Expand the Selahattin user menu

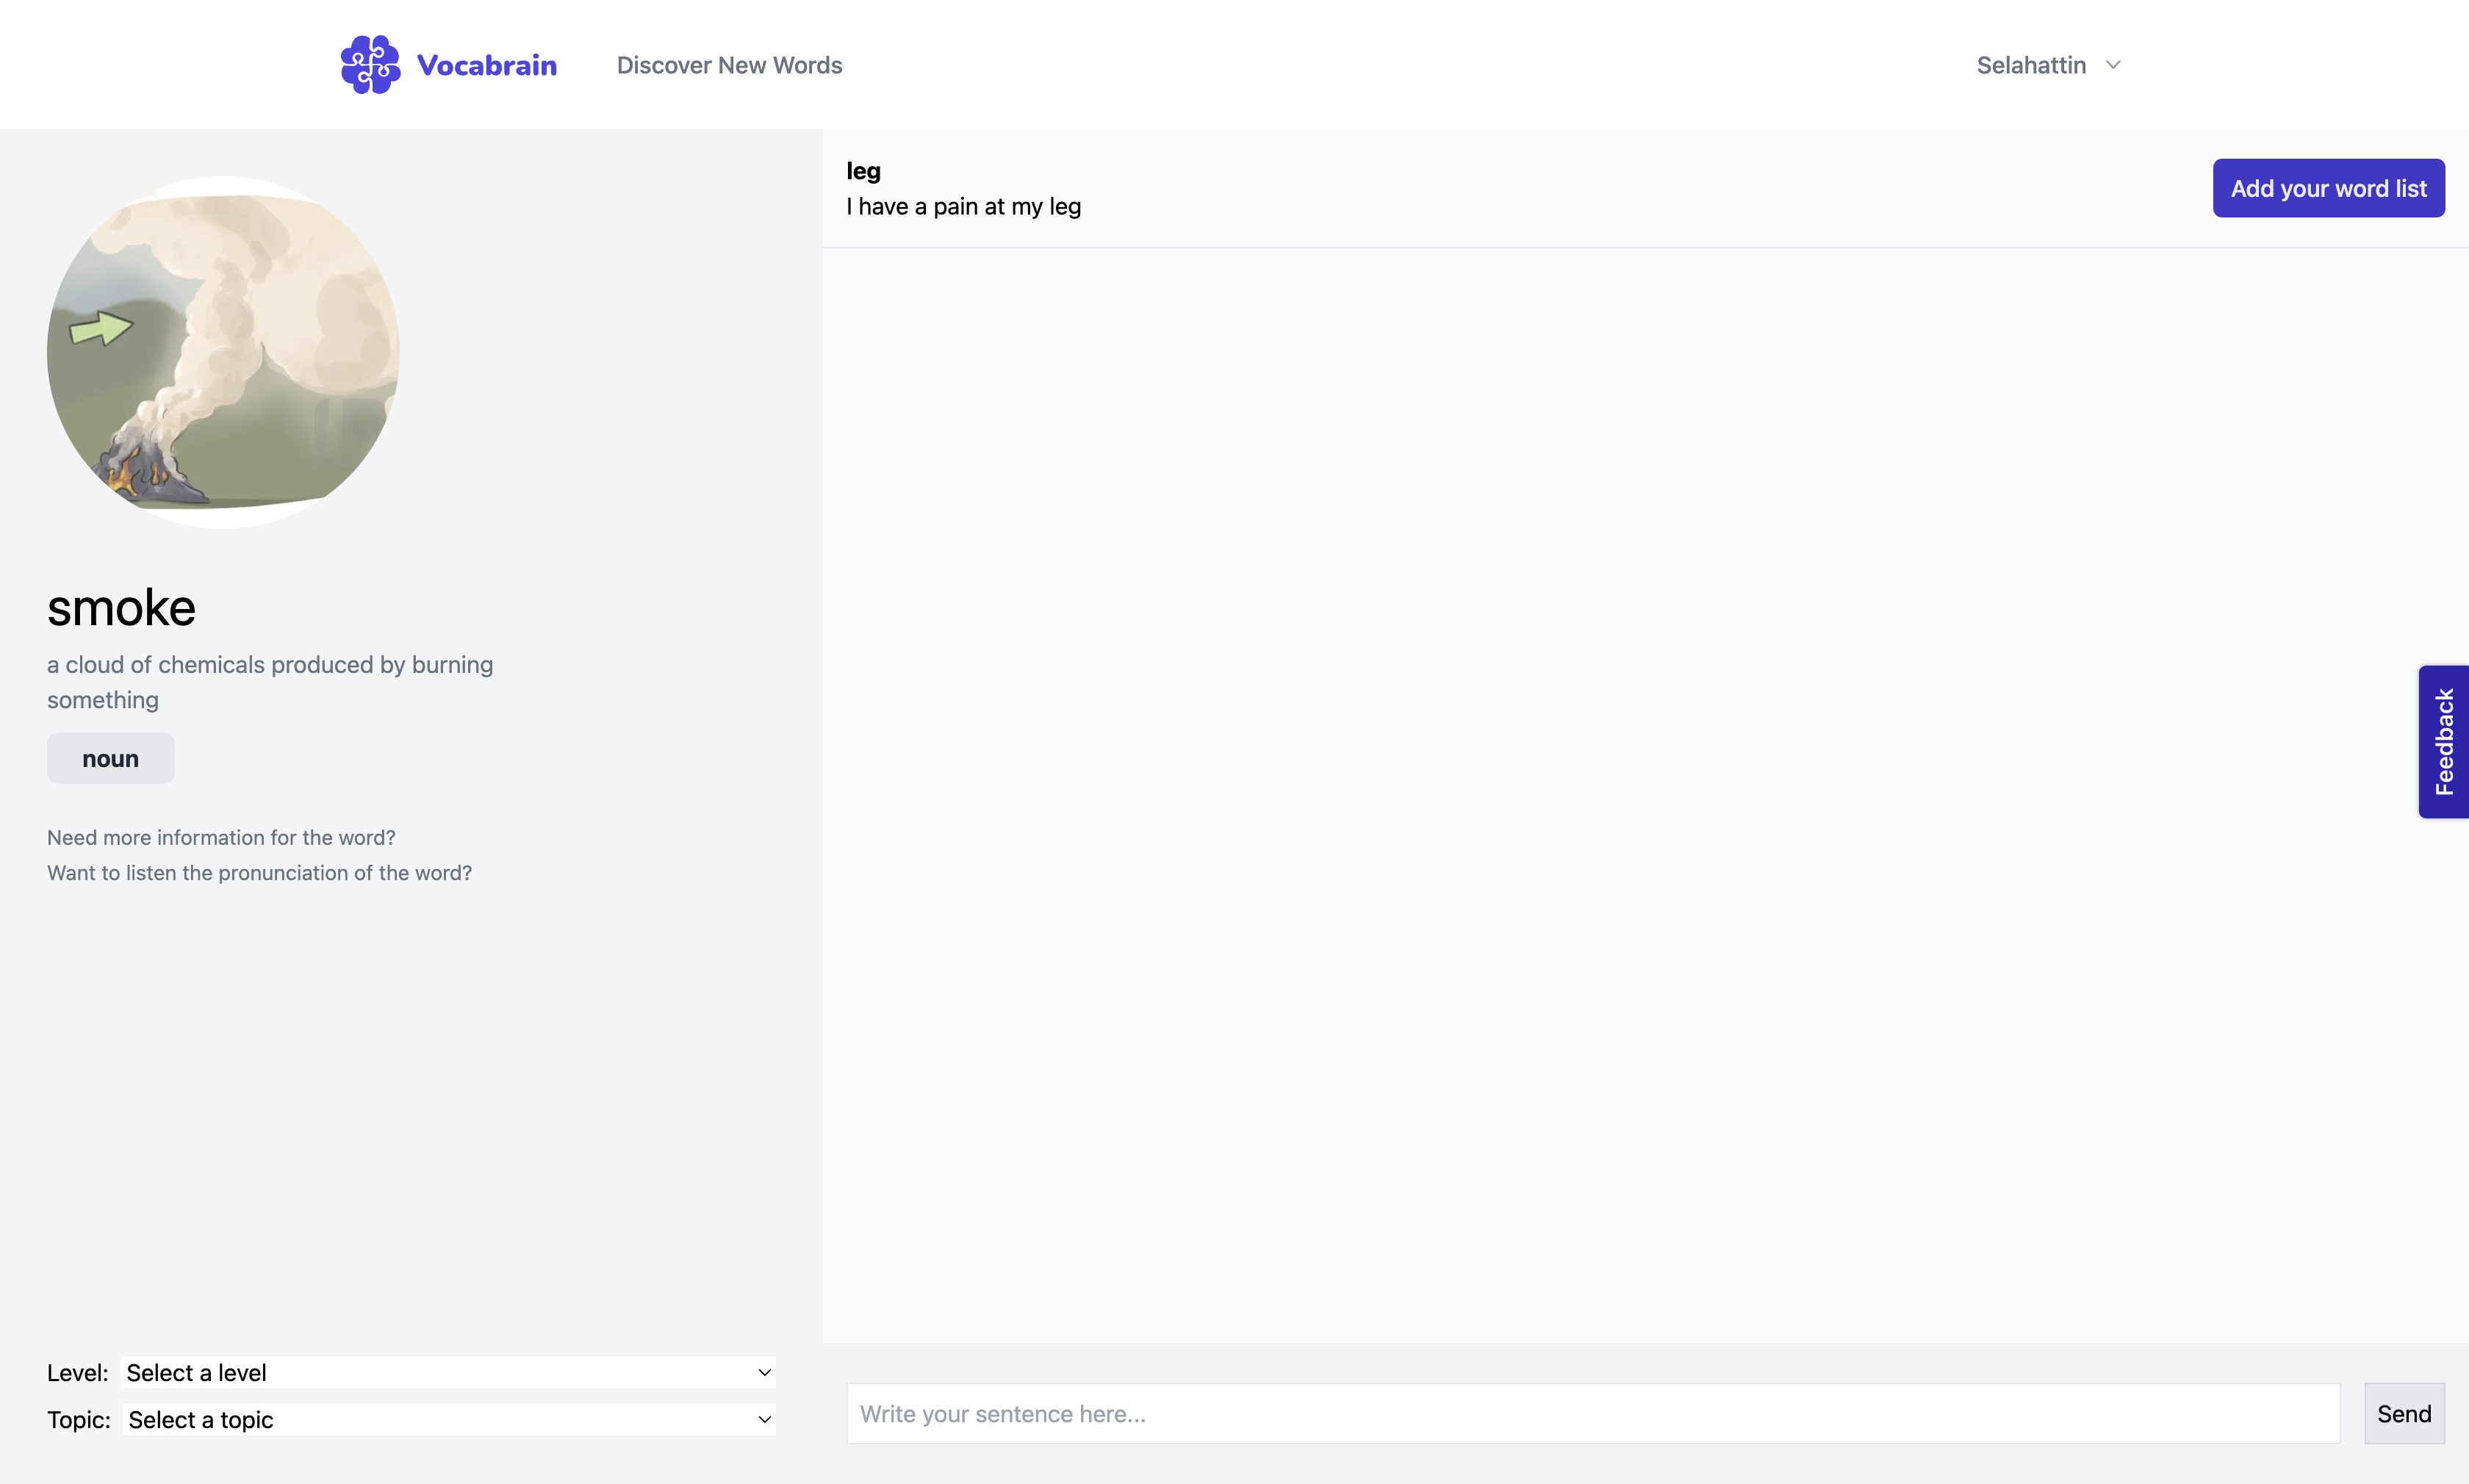[2048, 65]
